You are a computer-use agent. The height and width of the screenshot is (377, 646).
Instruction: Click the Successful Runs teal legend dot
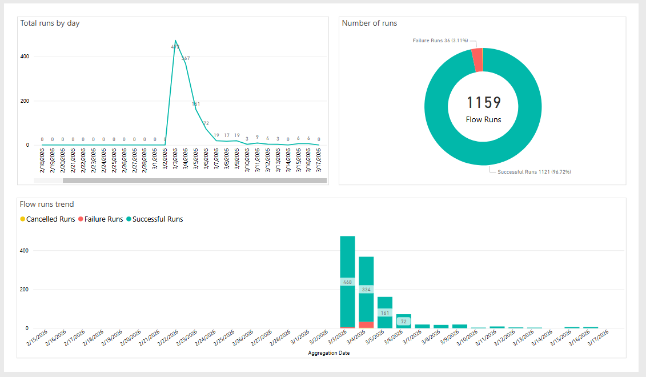[129, 219]
